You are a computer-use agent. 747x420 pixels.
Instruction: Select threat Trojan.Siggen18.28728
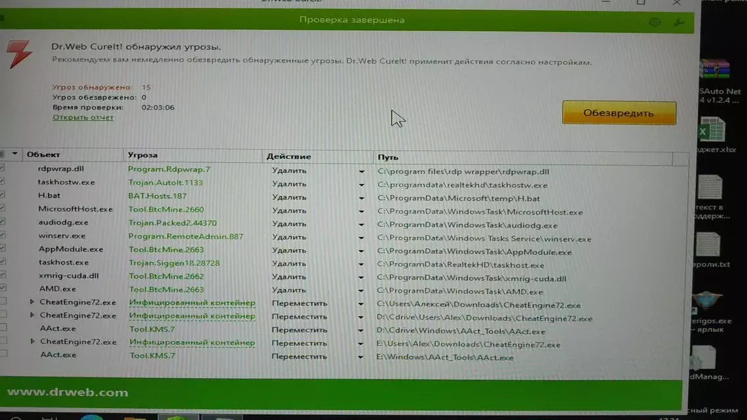(175, 263)
